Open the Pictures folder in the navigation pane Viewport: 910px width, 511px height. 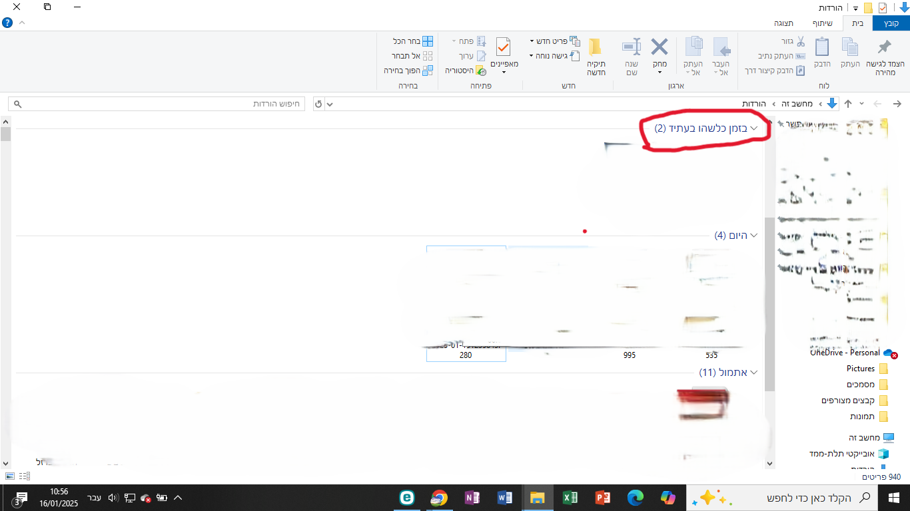867,369
